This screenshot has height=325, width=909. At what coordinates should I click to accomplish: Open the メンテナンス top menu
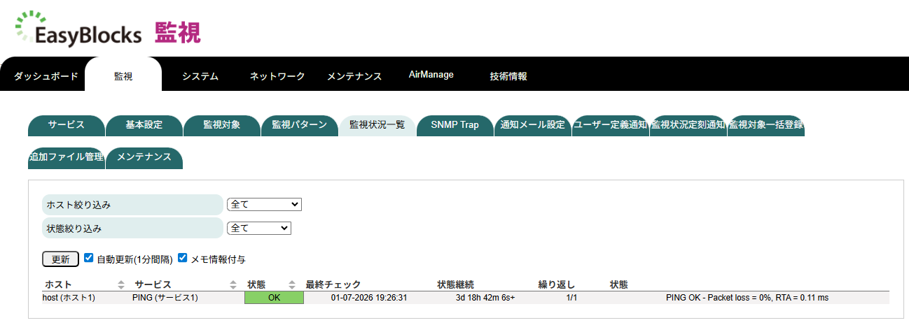point(354,76)
